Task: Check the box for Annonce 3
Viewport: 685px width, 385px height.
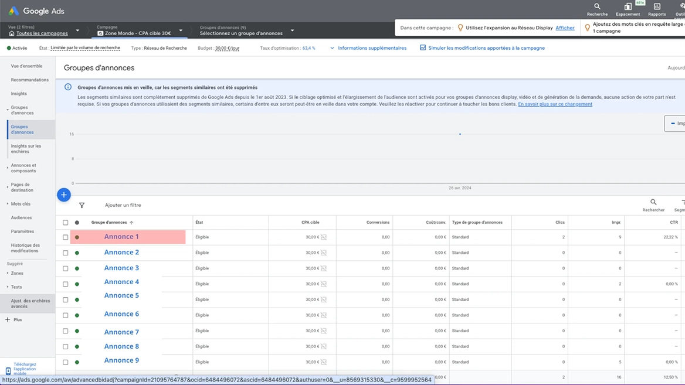Action: (x=66, y=268)
